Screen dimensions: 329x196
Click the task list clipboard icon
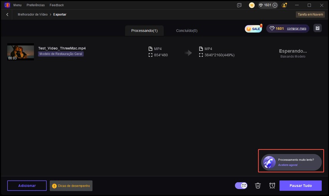tap(317, 28)
